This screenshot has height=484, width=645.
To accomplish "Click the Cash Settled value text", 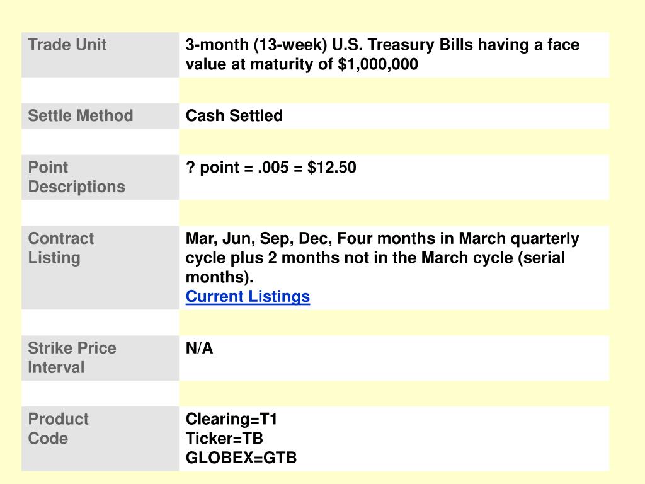I will coord(234,116).
